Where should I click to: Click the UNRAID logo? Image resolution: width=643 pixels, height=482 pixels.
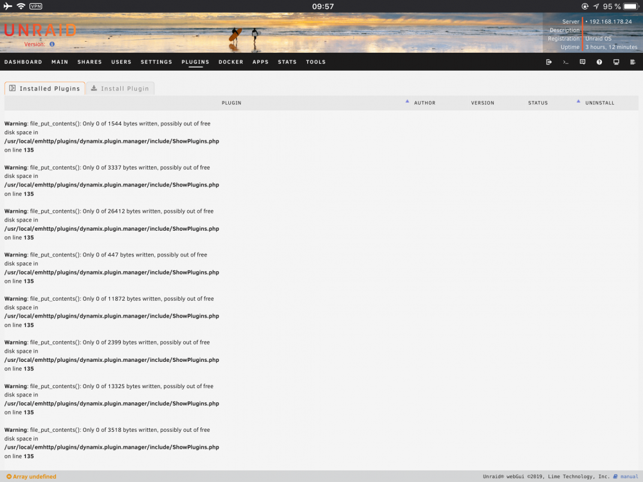point(40,30)
